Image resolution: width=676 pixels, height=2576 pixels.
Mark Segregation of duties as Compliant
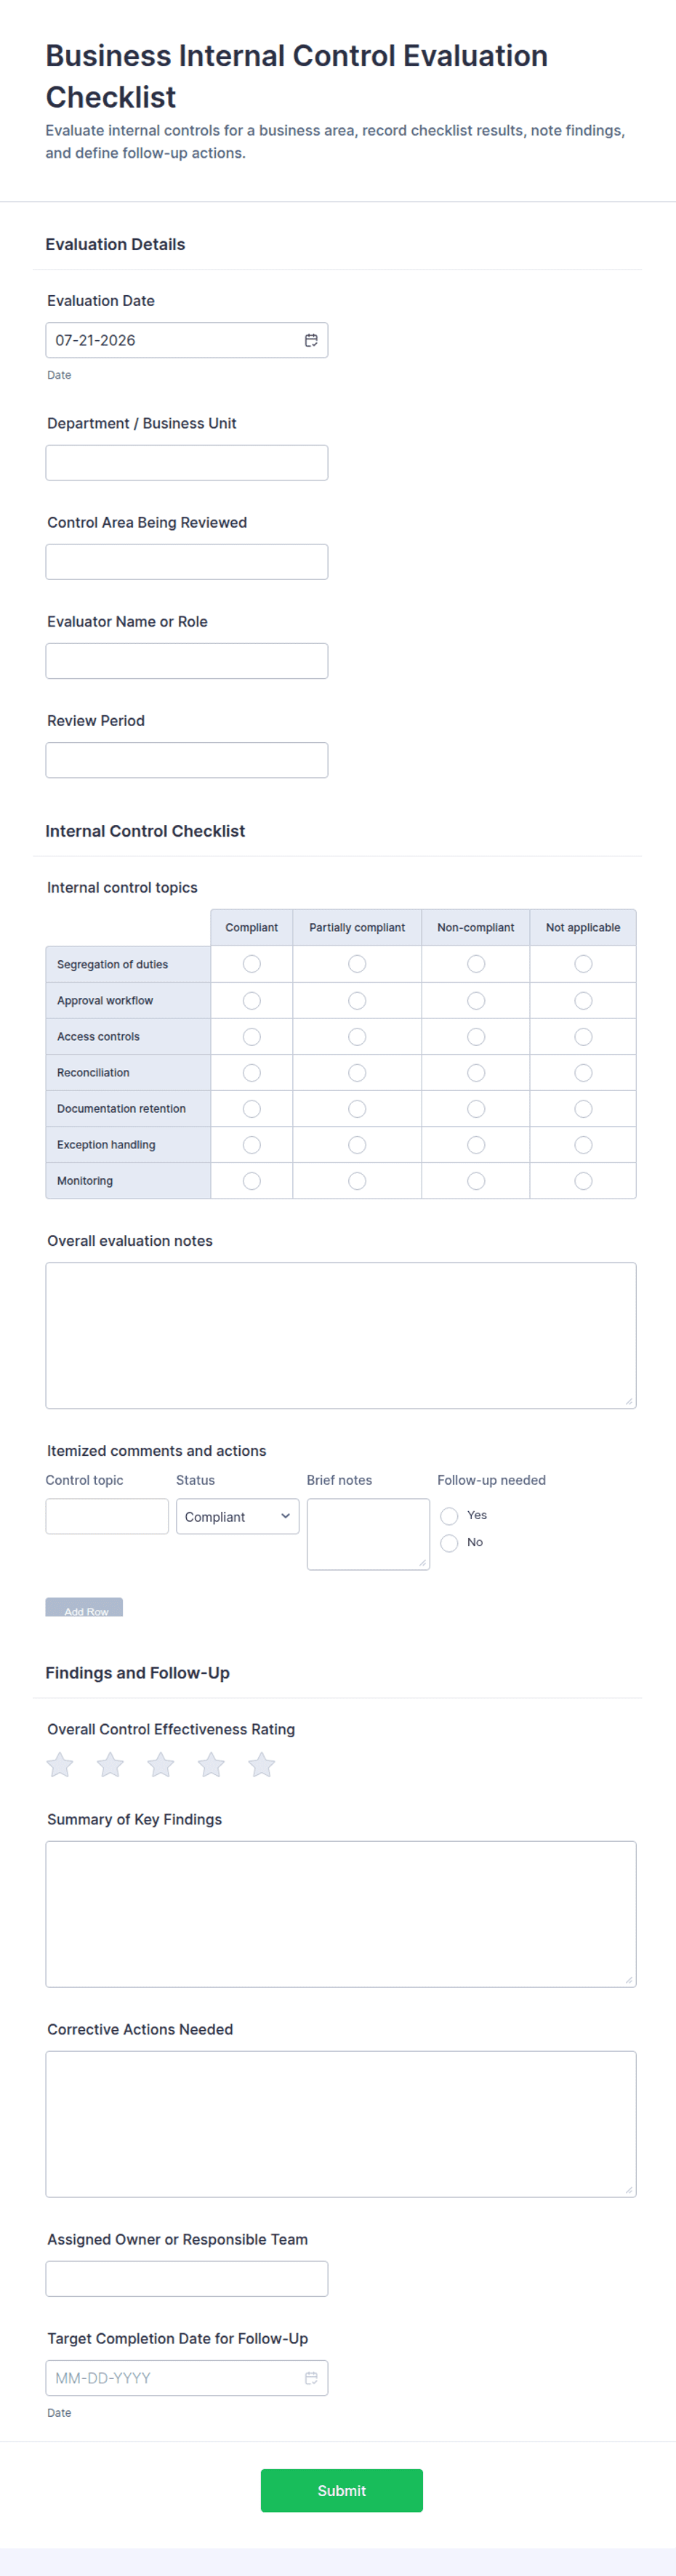coord(252,964)
